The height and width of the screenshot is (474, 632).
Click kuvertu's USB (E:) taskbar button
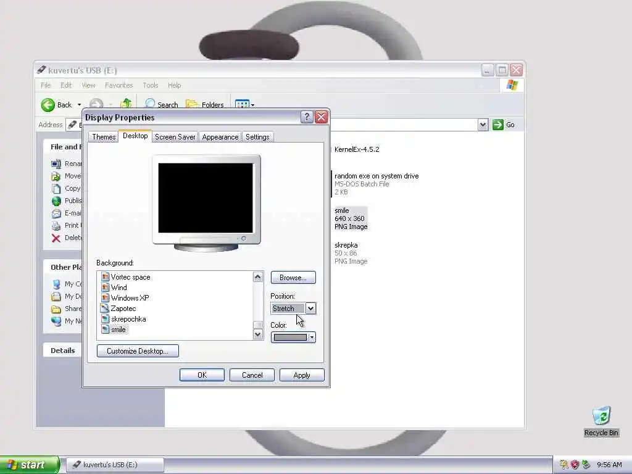coord(115,465)
